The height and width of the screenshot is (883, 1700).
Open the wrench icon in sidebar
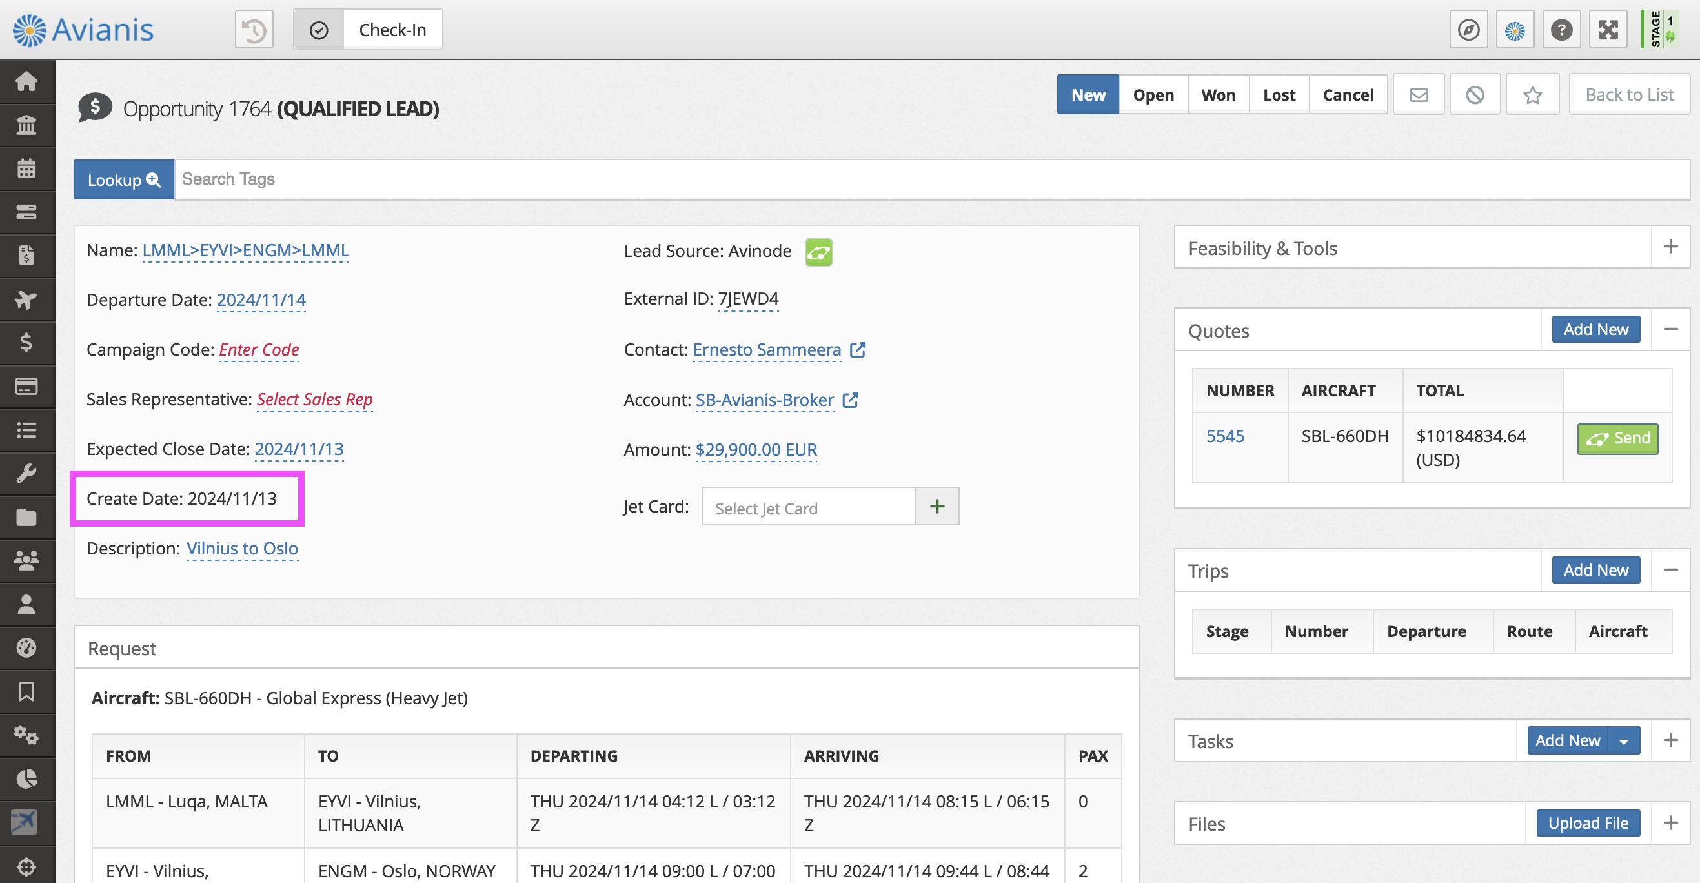26,473
